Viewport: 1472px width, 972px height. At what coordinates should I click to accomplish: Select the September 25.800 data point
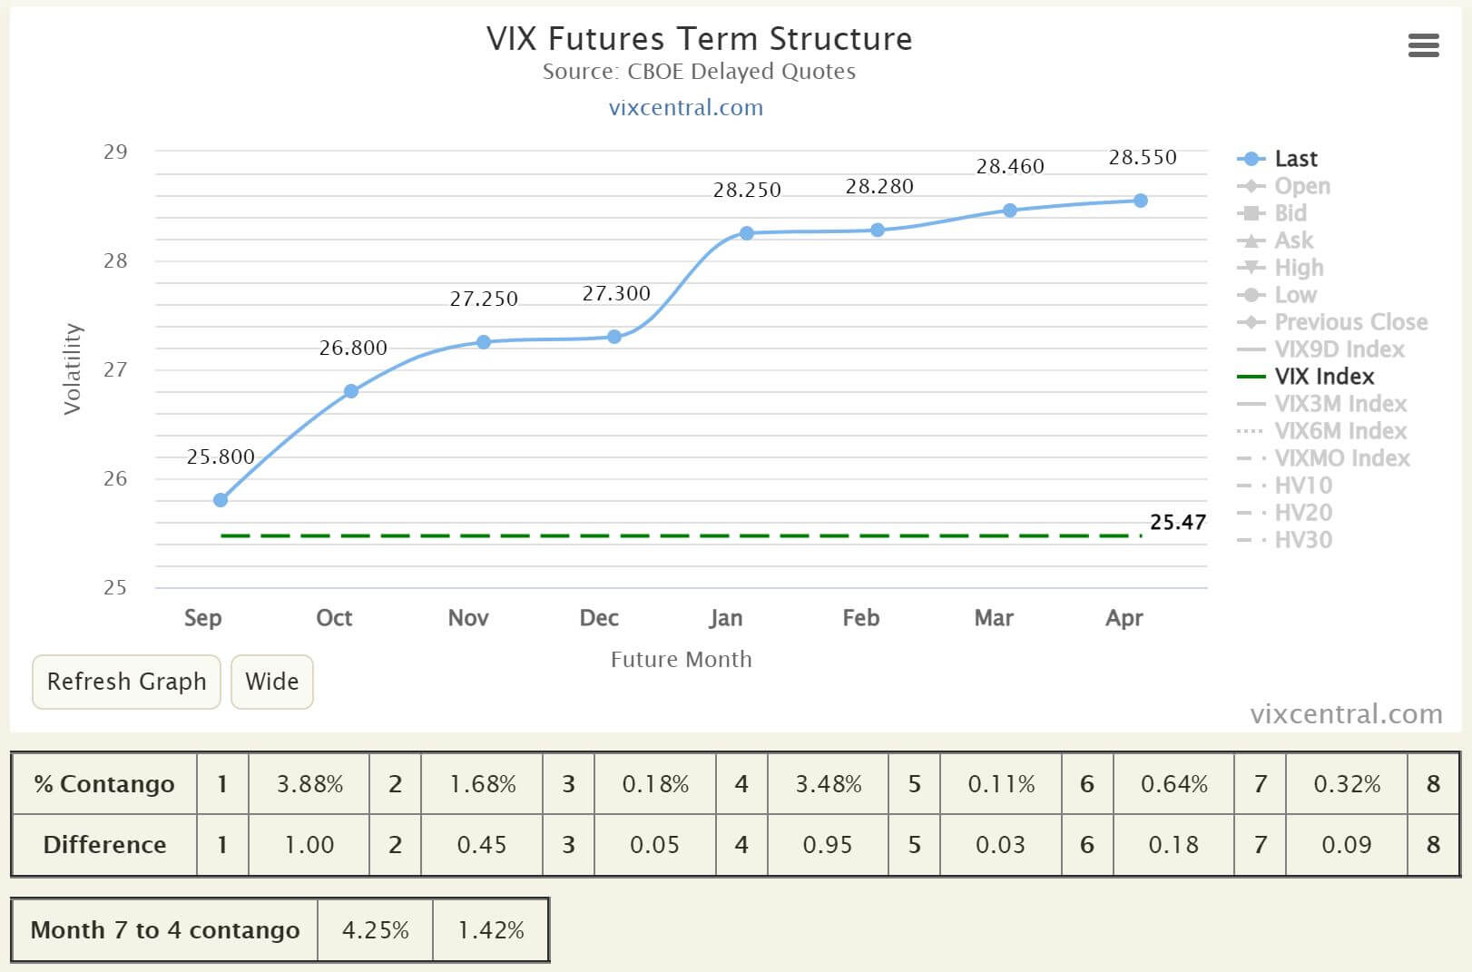pyautogui.click(x=220, y=498)
